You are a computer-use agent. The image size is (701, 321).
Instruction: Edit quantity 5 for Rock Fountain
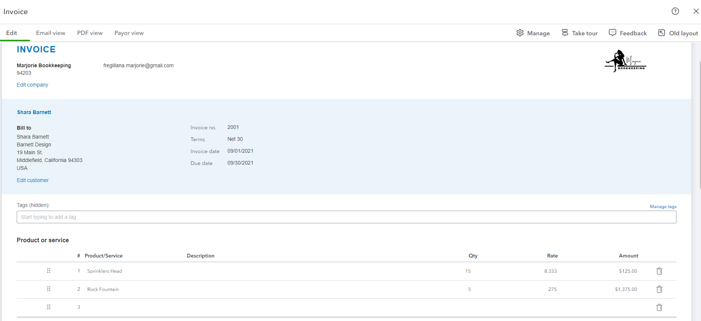[x=469, y=289]
